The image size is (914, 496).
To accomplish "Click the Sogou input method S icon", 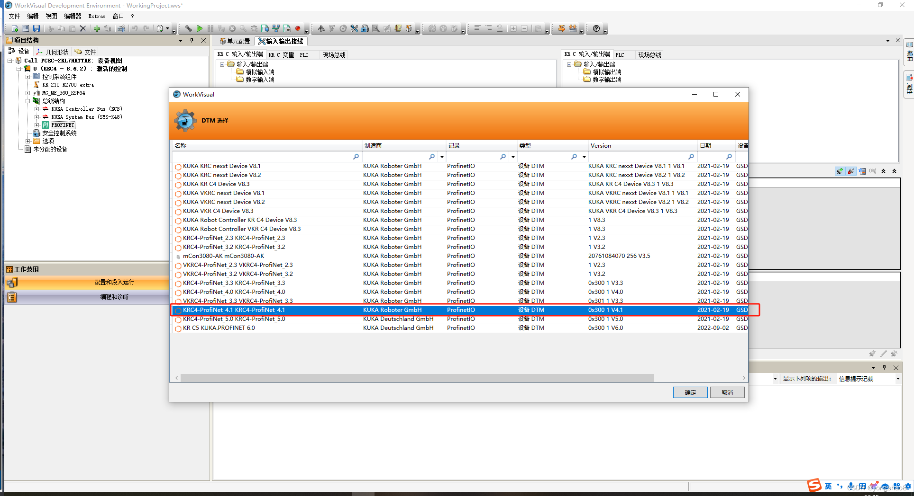I will [814, 486].
